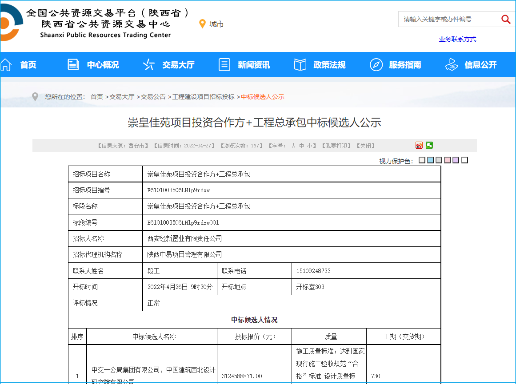
Task: Open the 中心概况 menu
Action: tap(103, 65)
